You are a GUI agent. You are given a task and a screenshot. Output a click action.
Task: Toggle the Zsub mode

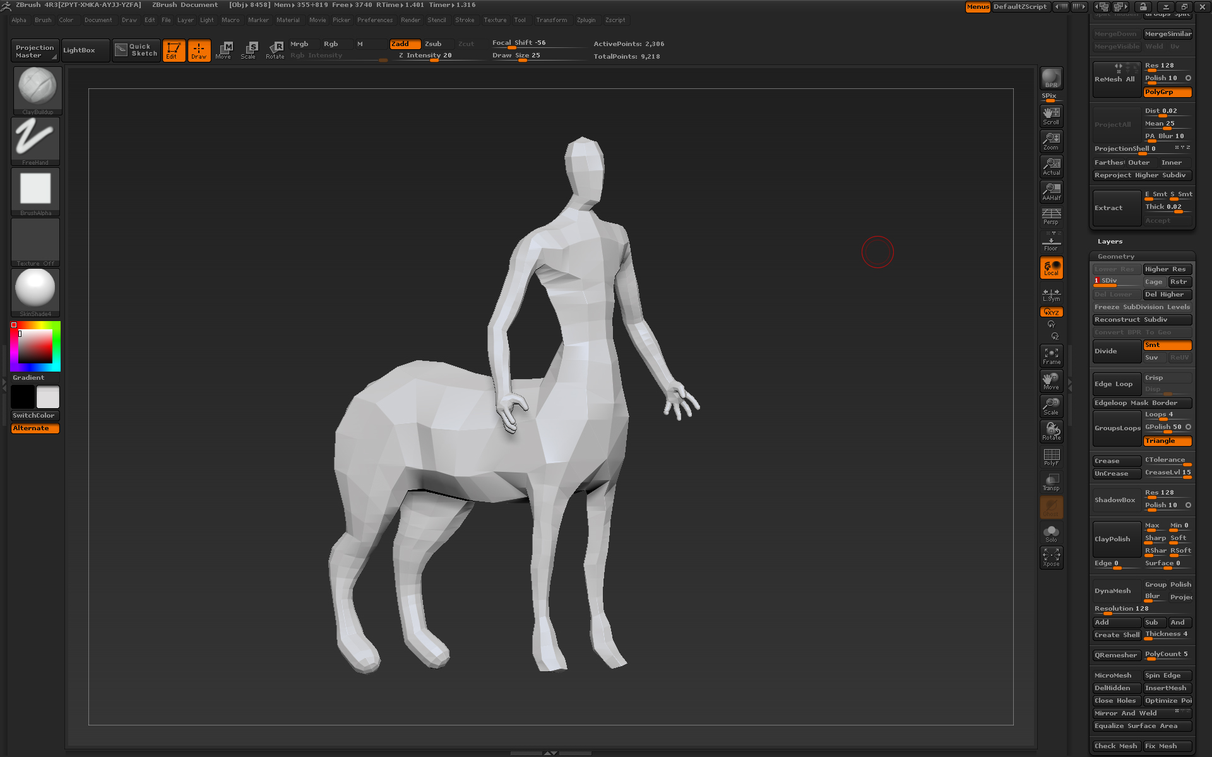(433, 44)
